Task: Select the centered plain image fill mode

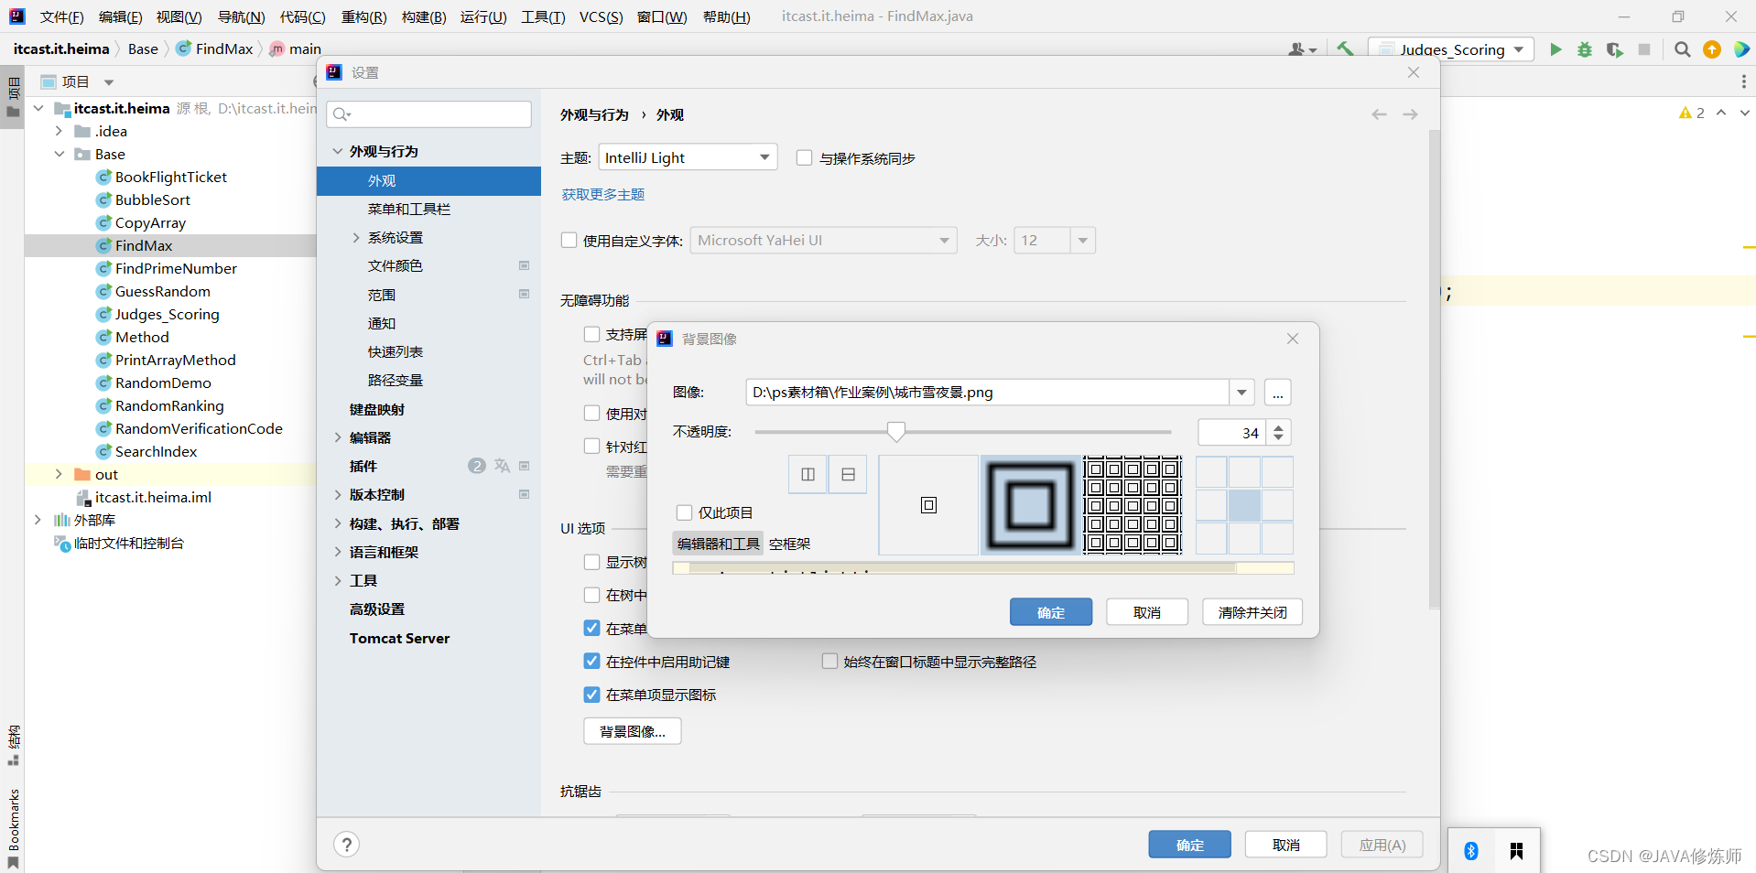Action: pos(928,505)
